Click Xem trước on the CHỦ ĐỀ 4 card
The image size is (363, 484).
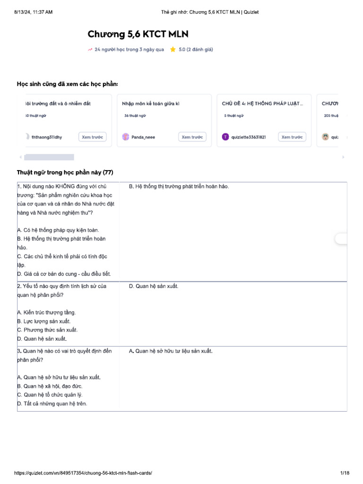[x=292, y=137]
